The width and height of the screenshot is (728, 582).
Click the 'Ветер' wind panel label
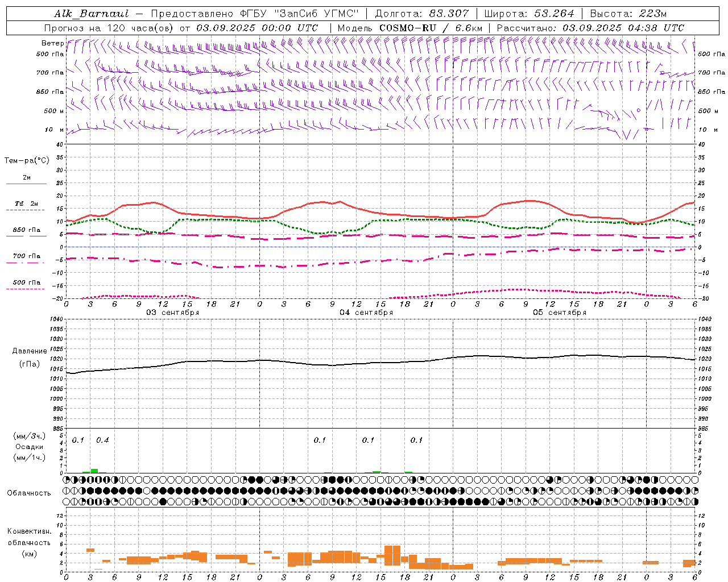click(52, 43)
